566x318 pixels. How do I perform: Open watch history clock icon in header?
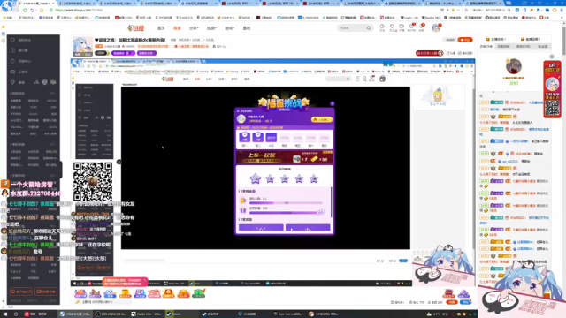tap(382, 26)
